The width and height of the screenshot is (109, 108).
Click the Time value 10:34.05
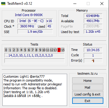[93, 50]
